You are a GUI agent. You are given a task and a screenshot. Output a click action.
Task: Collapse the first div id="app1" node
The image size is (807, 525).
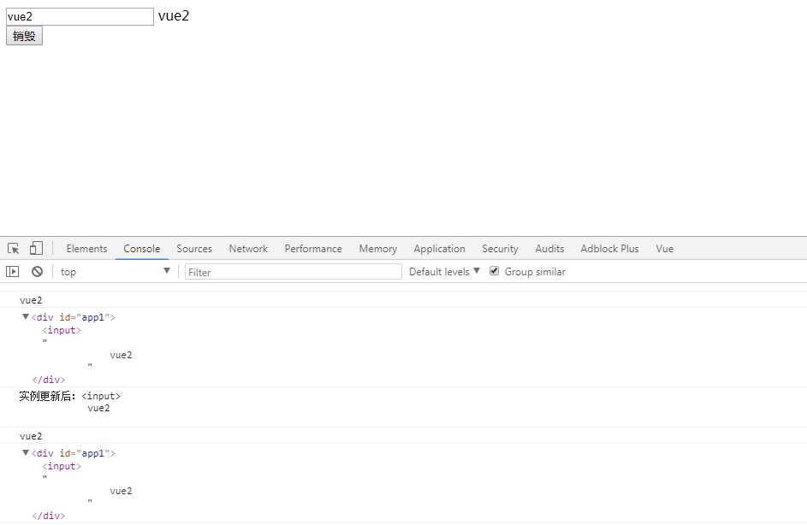(25, 316)
